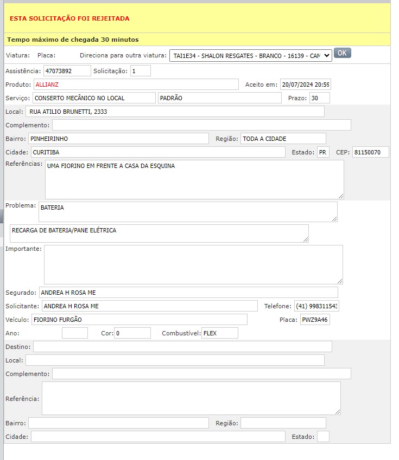Focus the CEP field

pos(370,152)
